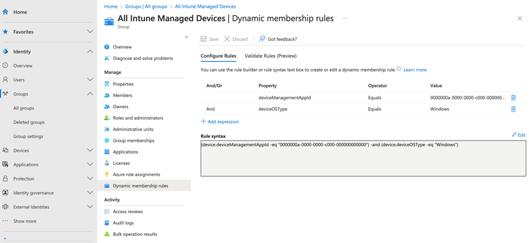Click All Intune Managed Devices breadcrumb
Screen dimensions: 529x243
206,7
